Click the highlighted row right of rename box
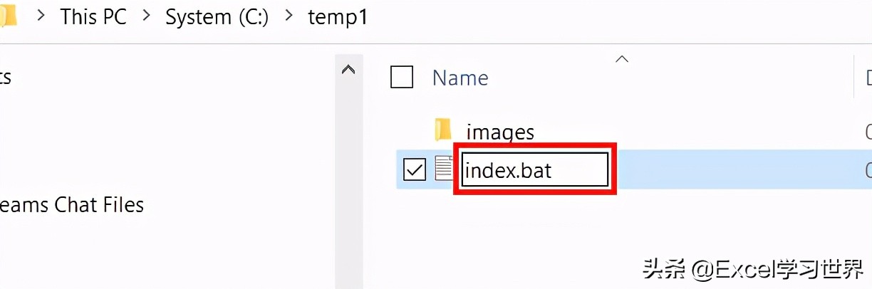The height and width of the screenshot is (289, 872). pos(734,171)
